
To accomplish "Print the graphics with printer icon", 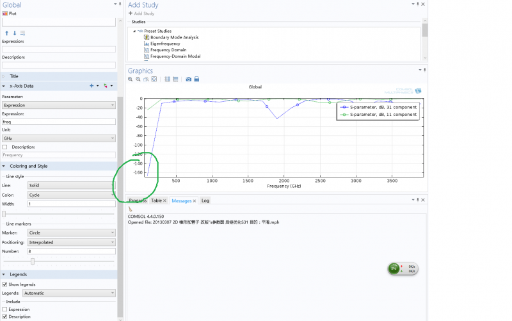I will click(196, 79).
